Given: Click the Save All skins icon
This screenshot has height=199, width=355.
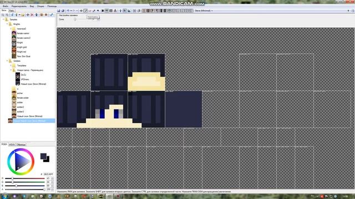Looking at the screenshot, I should point(63,11).
